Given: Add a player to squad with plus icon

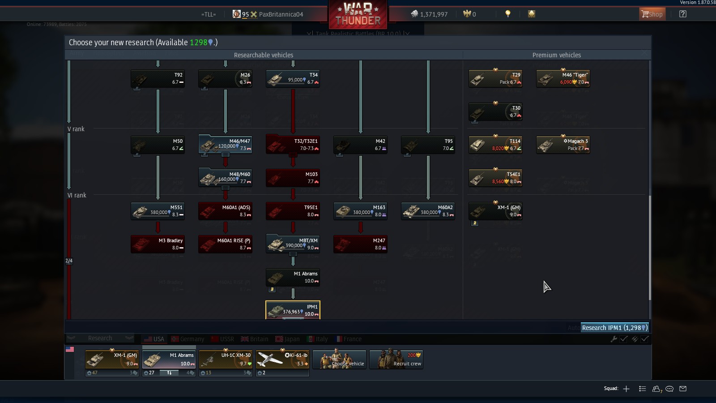Looking at the screenshot, I should pos(626,389).
